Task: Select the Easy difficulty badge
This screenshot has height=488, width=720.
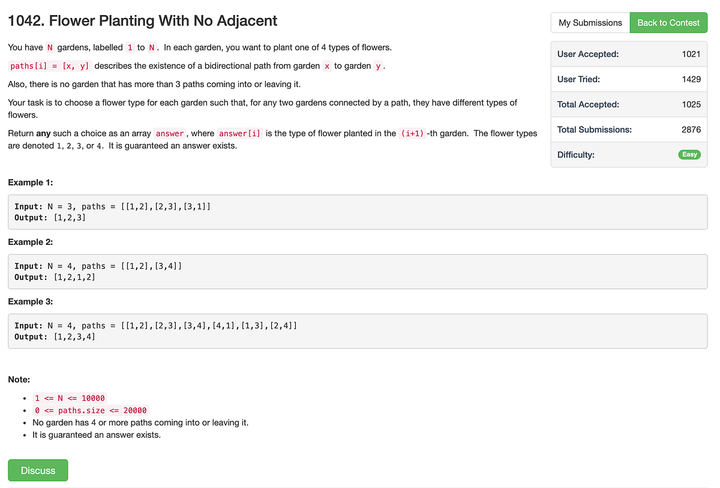Action: point(689,154)
